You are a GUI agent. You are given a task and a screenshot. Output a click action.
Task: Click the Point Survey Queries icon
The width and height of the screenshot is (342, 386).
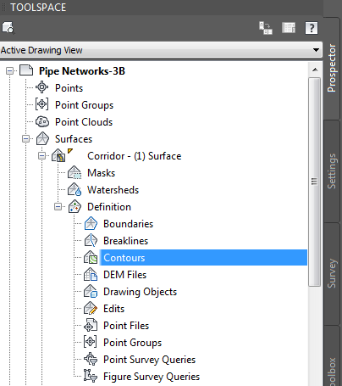point(91,359)
